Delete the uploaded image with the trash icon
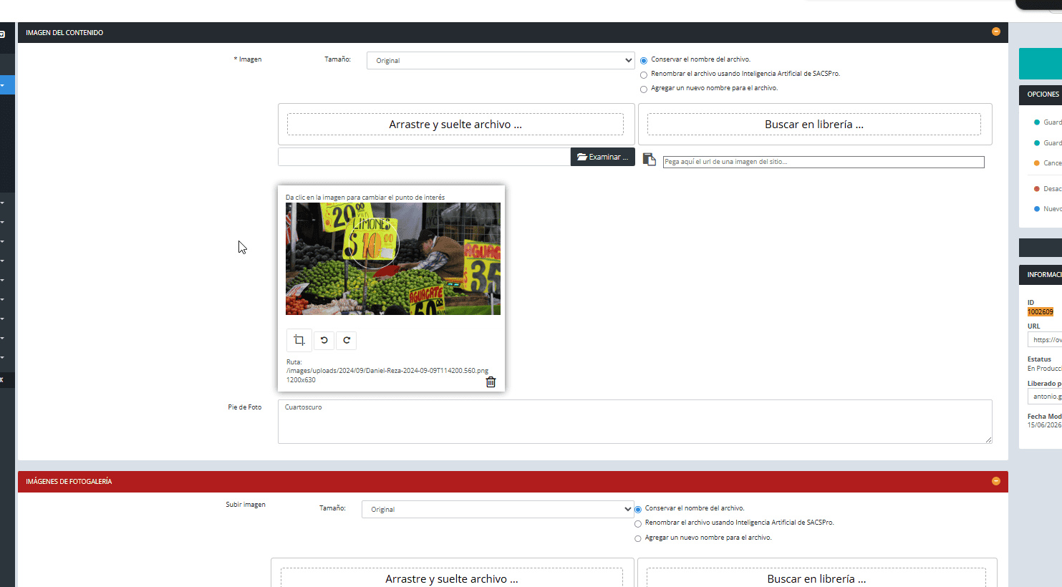 point(491,382)
